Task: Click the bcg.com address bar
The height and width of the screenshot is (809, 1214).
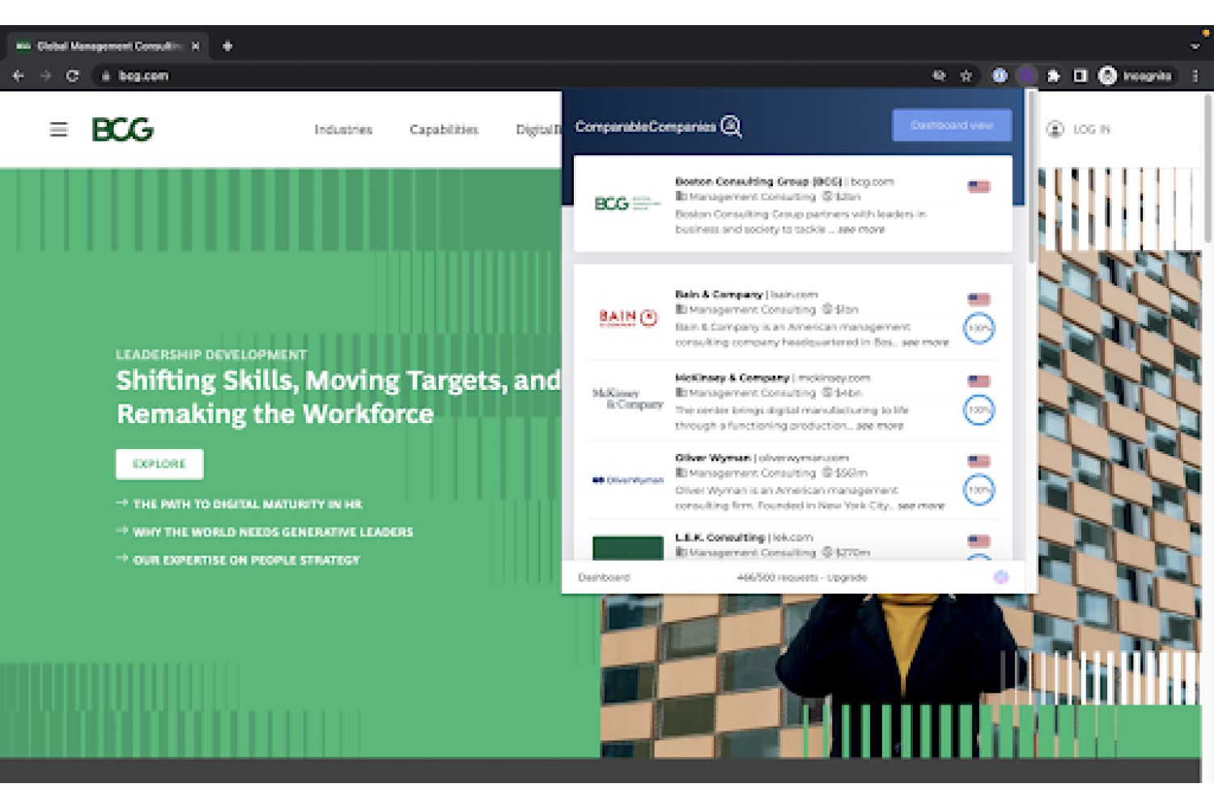Action: click(x=518, y=76)
